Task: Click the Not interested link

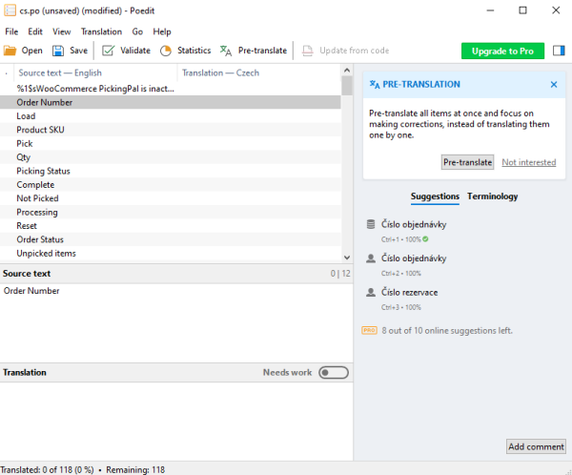Action: [x=528, y=162]
